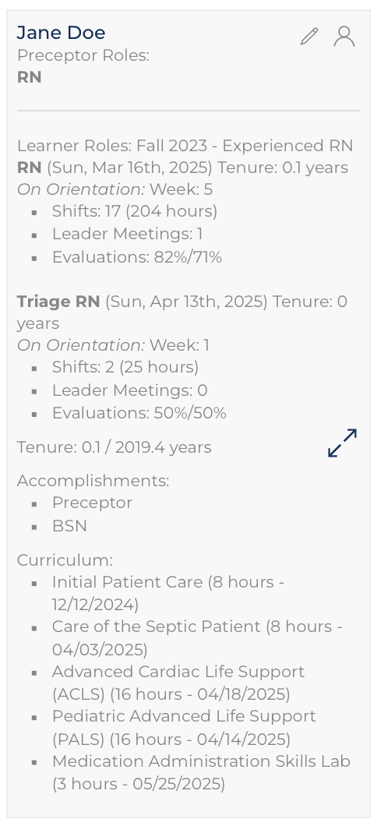The image size is (377, 826).
Task: Select Initial Patient Care curriculum item
Action: point(168,593)
